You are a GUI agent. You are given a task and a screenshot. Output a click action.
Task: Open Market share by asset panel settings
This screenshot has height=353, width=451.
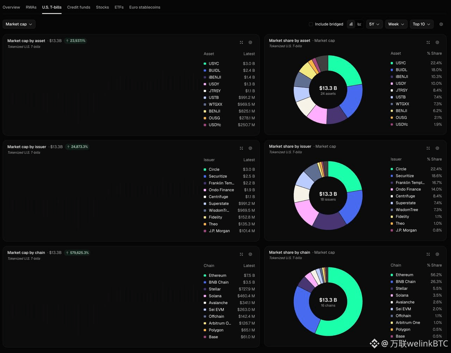pos(437,42)
